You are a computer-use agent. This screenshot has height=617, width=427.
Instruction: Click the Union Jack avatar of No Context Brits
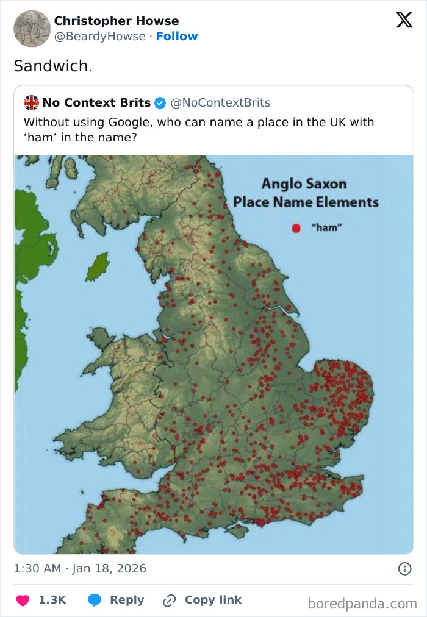32,102
